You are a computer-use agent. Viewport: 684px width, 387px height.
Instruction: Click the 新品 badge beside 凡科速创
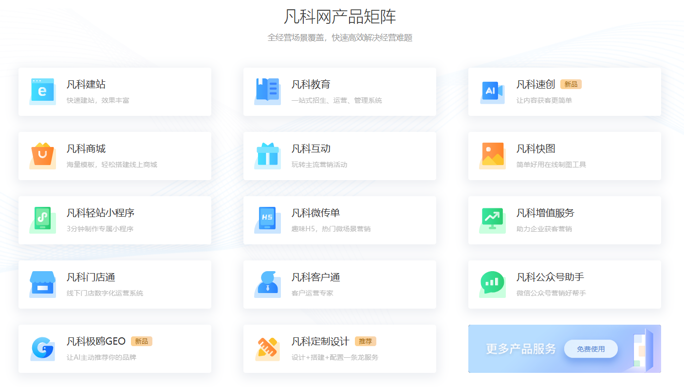click(x=571, y=84)
